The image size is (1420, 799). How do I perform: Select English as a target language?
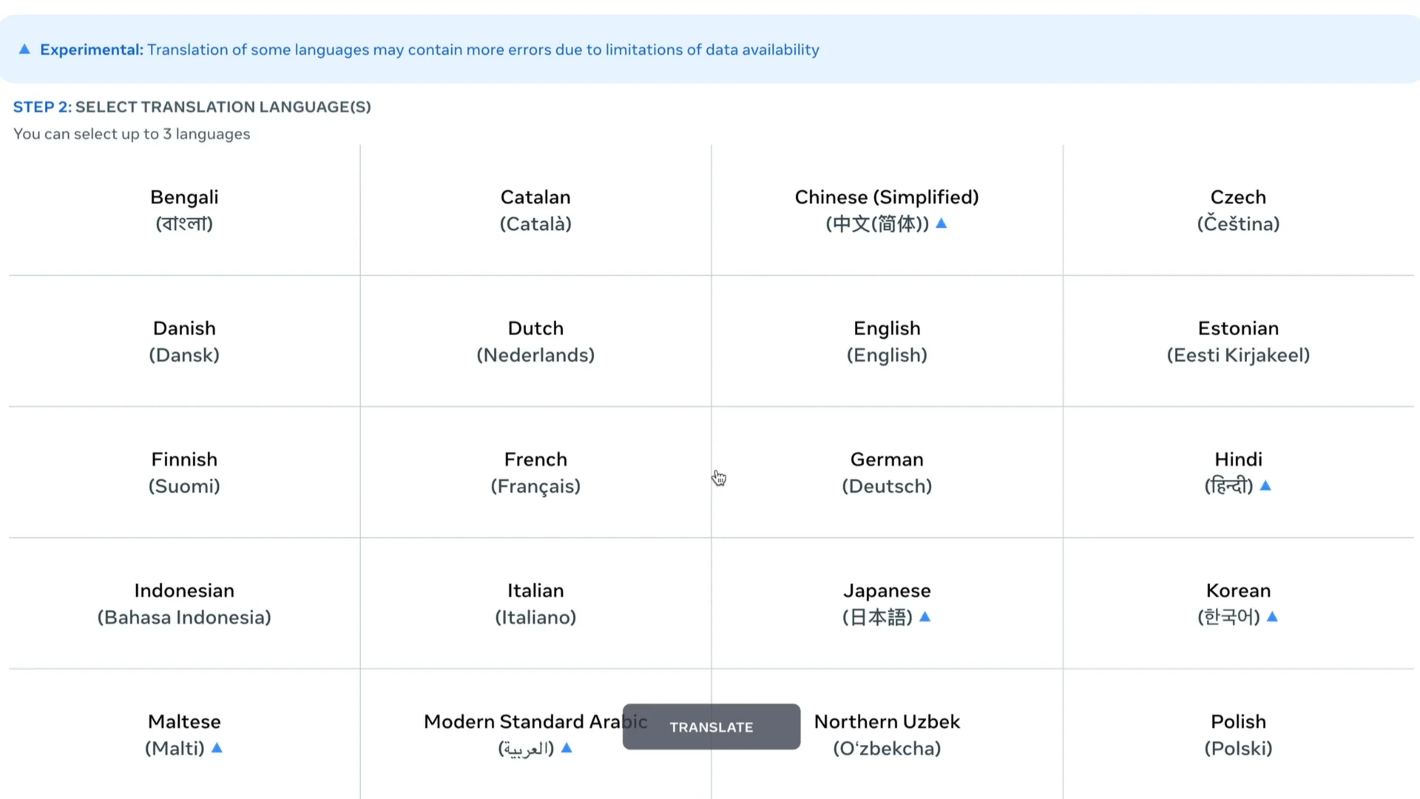(x=886, y=341)
